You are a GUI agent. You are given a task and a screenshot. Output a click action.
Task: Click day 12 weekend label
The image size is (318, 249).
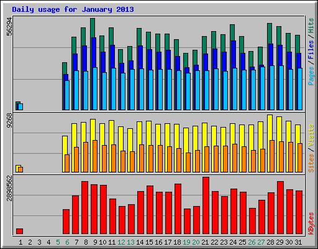coord(121,242)
